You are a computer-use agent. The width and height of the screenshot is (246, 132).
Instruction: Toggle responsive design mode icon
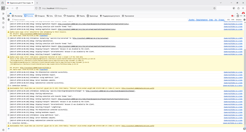click(238, 16)
